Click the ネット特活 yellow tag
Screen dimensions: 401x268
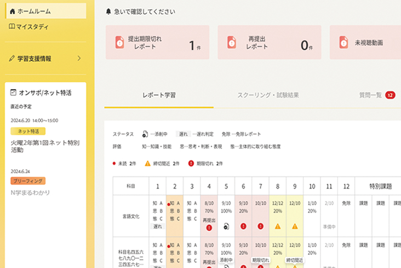click(x=27, y=131)
